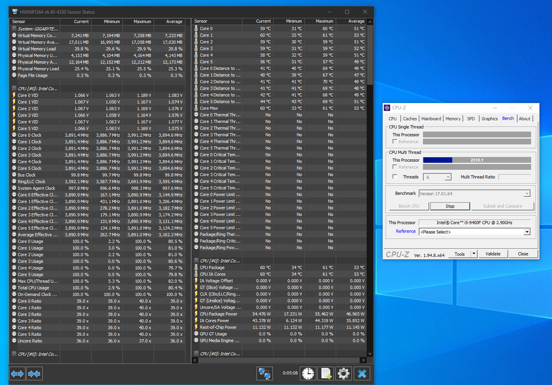The width and height of the screenshot is (552, 385).
Task: Select the Physical Memory Load row
Action: point(98,68)
